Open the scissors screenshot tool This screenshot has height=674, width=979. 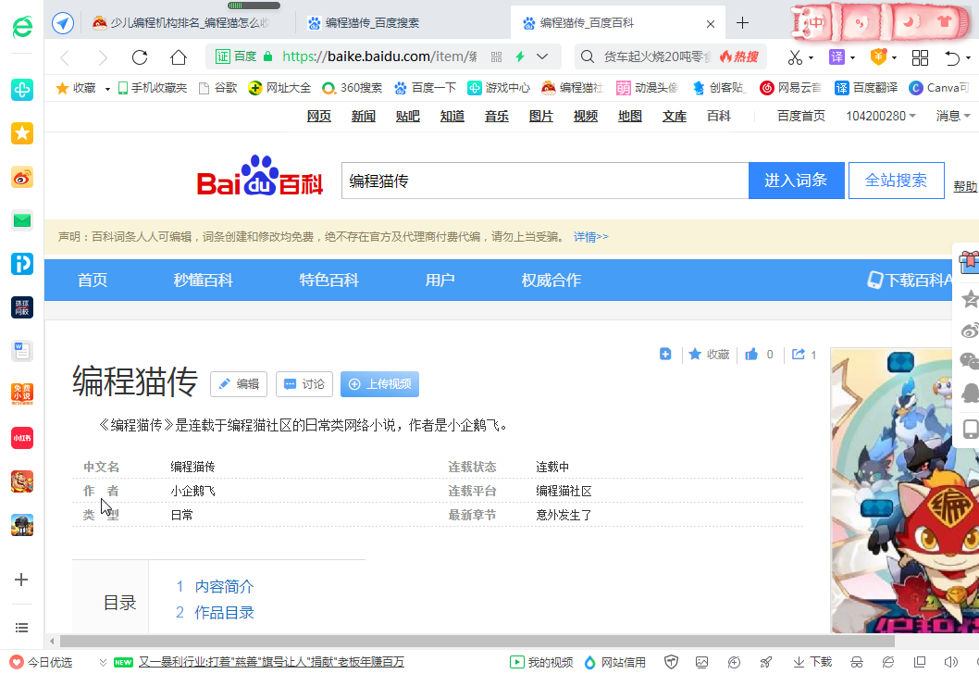point(795,57)
